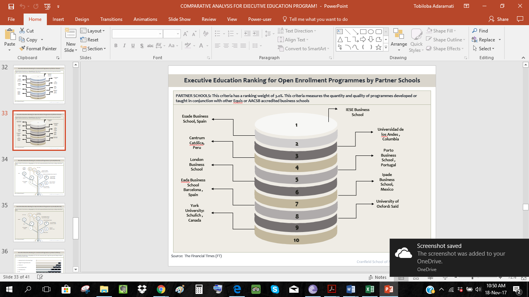Open the Word icon in the taskbar

pos(350,289)
